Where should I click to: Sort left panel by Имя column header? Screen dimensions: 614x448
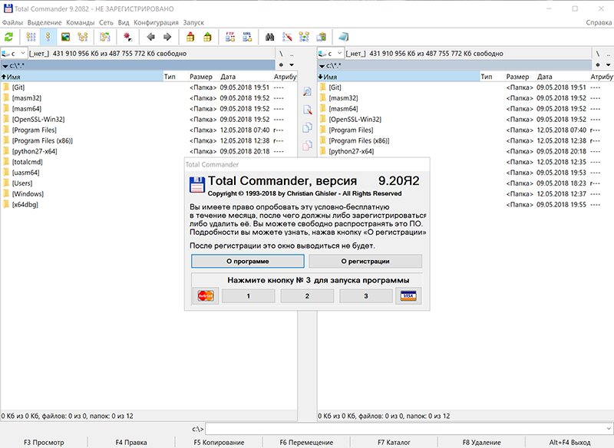pos(81,77)
